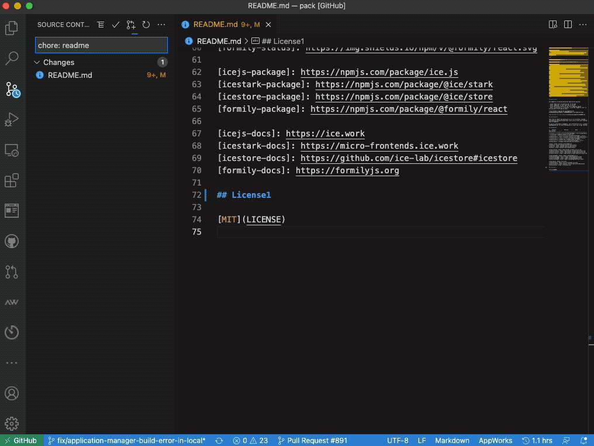Open Source Control more actions ellipsis
The height and width of the screenshot is (446, 594).
pos(161,25)
